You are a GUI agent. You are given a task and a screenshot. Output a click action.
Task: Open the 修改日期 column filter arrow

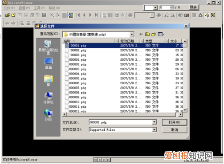point(142,41)
